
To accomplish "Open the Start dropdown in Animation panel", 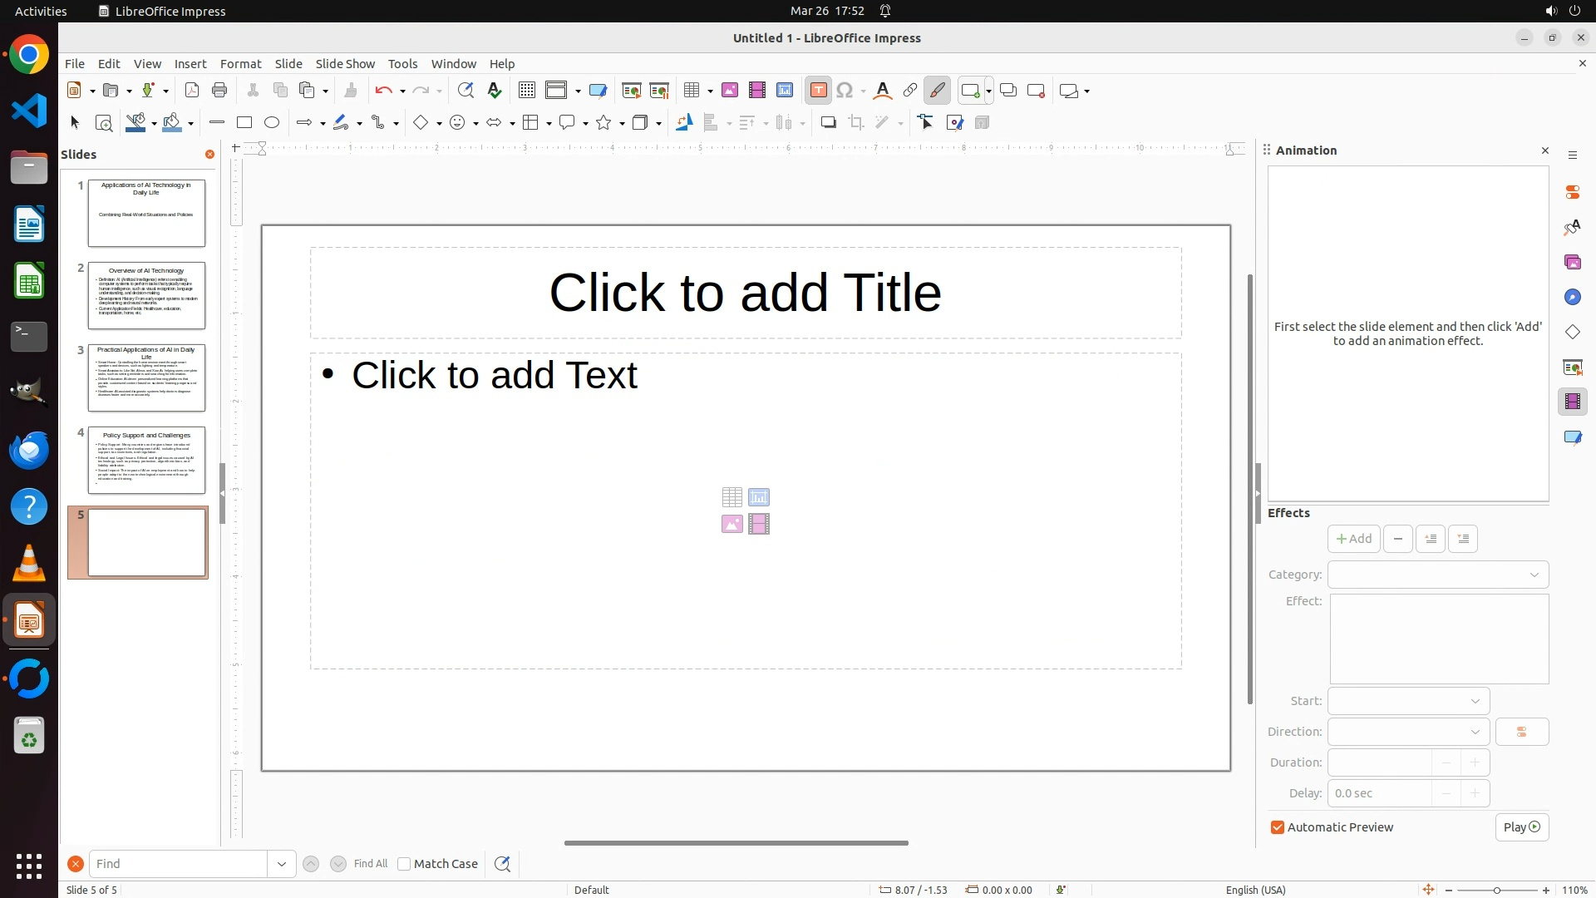I will pyautogui.click(x=1408, y=701).
